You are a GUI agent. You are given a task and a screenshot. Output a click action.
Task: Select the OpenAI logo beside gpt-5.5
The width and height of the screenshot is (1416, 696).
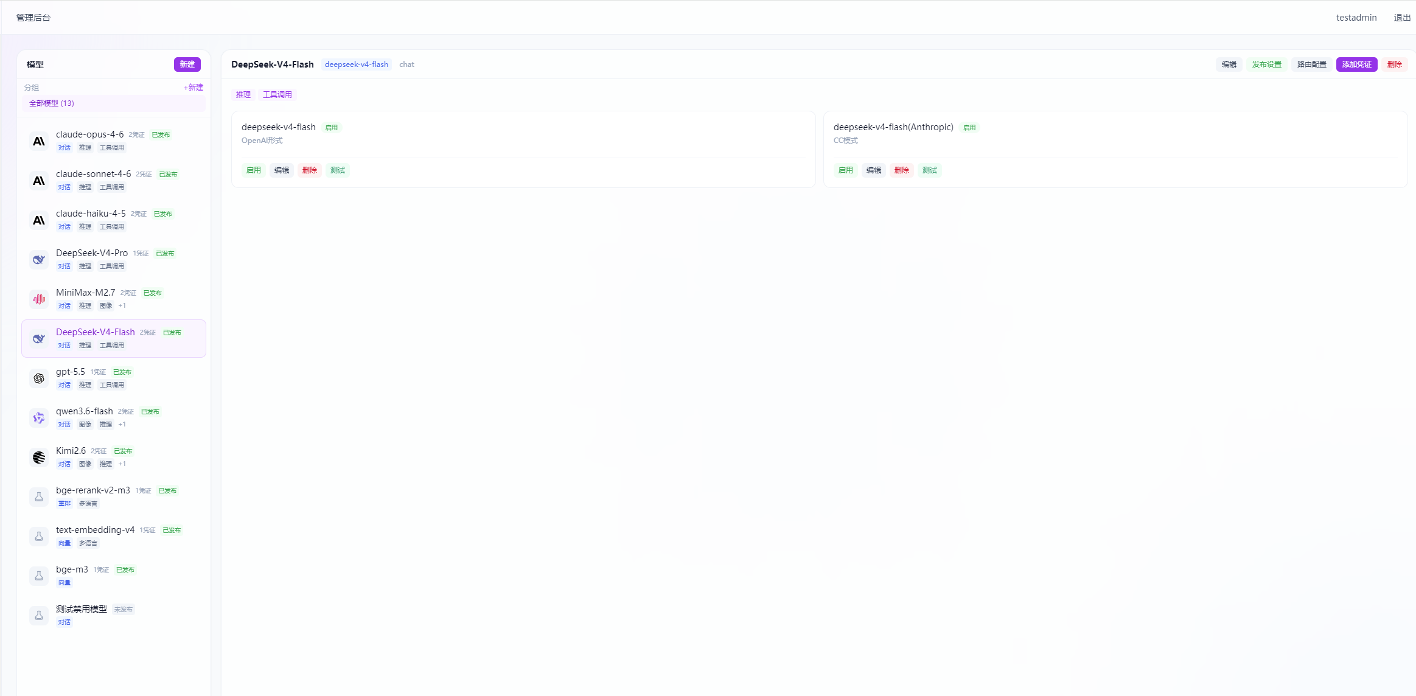[39, 378]
